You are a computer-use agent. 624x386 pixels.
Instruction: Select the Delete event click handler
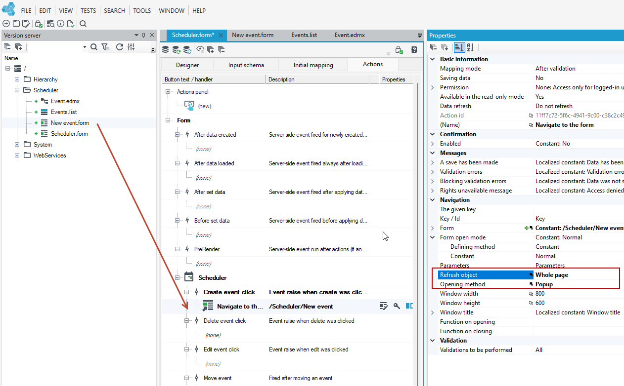pos(224,321)
